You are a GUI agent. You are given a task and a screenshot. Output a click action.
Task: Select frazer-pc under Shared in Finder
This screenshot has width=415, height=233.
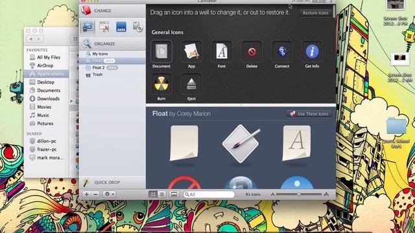(x=46, y=150)
